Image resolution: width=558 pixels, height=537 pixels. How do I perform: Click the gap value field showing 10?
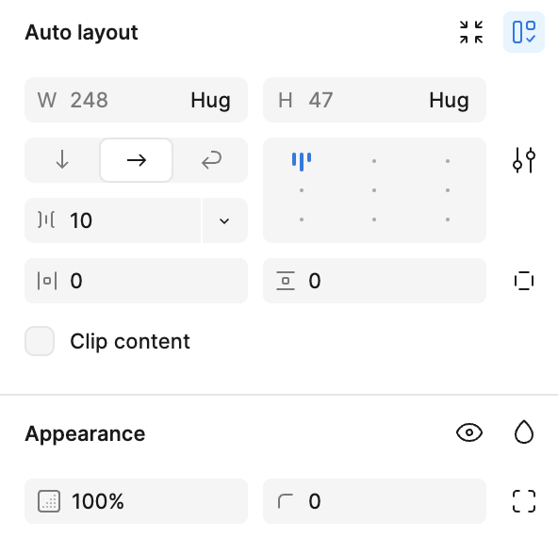(x=112, y=220)
